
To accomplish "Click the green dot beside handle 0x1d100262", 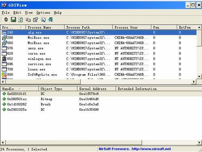I will click(x=4, y=104).
